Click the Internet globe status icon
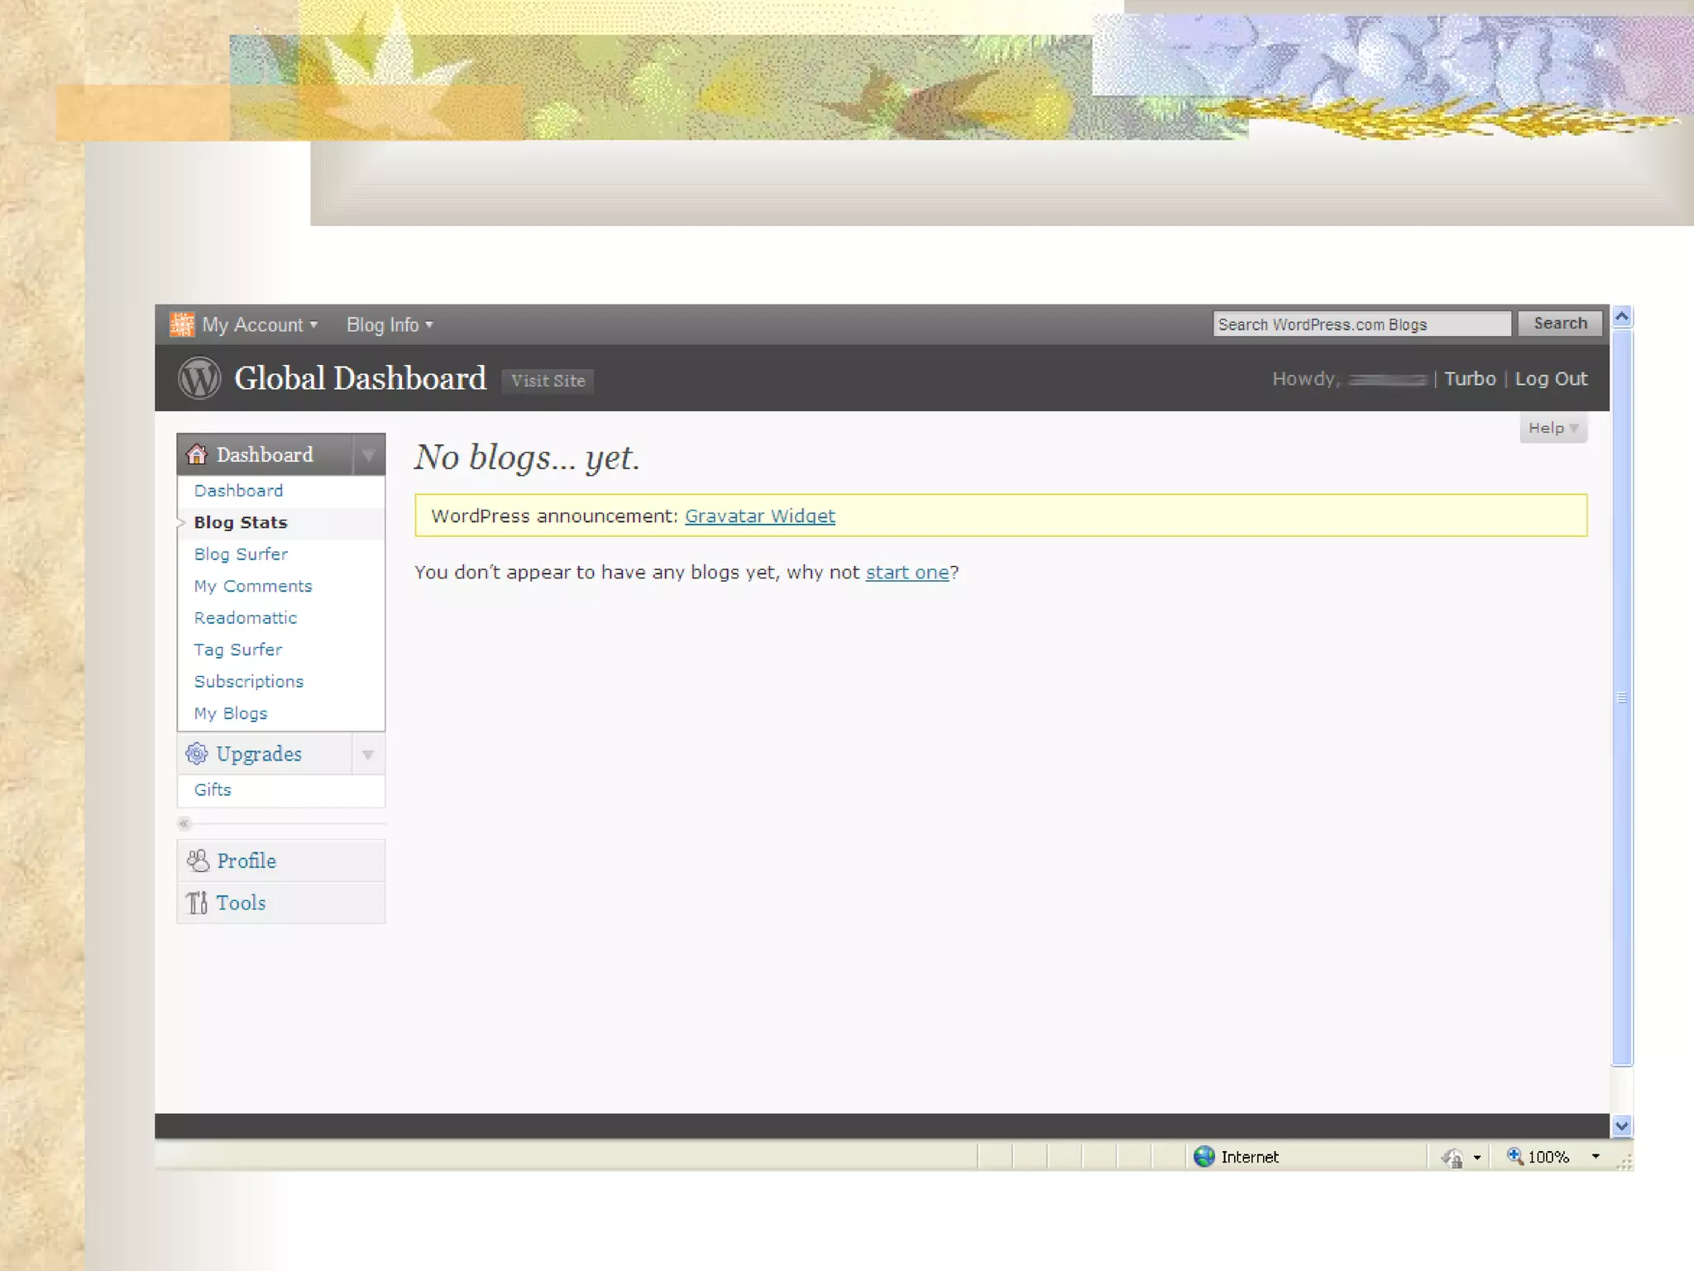The height and width of the screenshot is (1271, 1694). (x=1204, y=1157)
